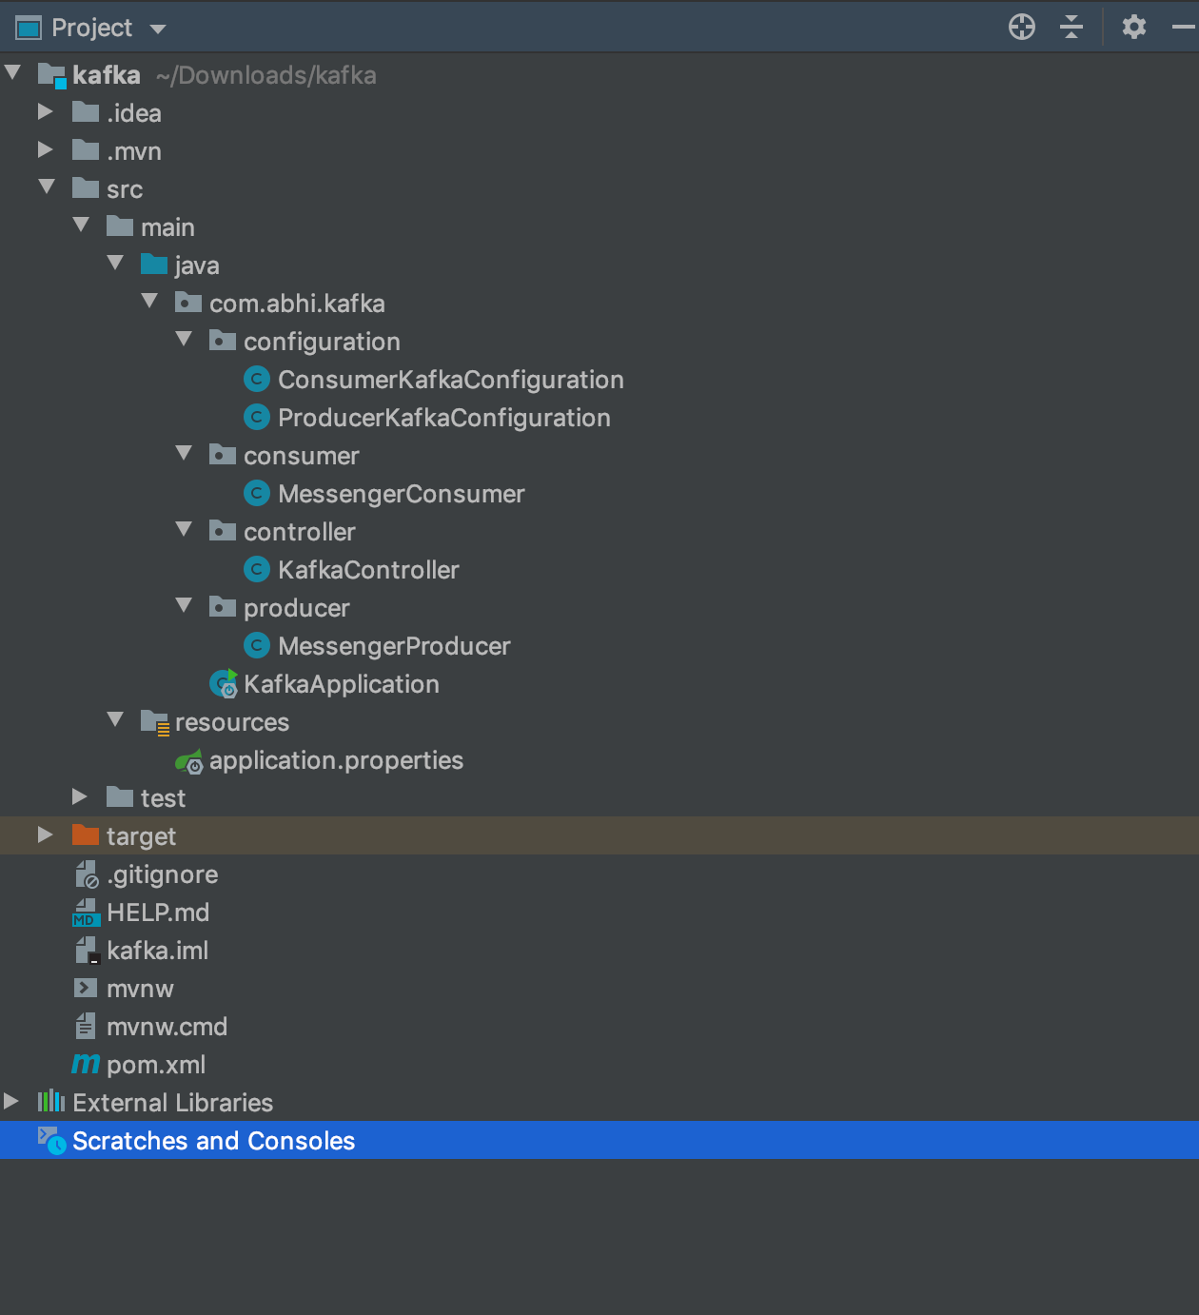Viewport: 1199px width, 1315px height.
Task: Select Scratches and Consoles
Action: 213,1140
